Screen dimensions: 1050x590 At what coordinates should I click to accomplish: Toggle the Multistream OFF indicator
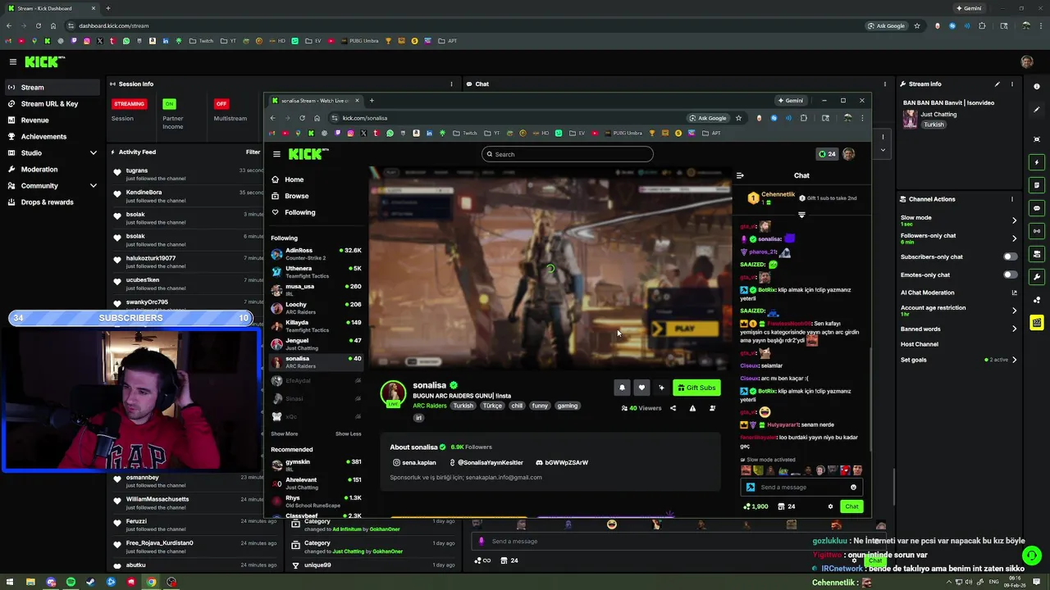coord(221,104)
